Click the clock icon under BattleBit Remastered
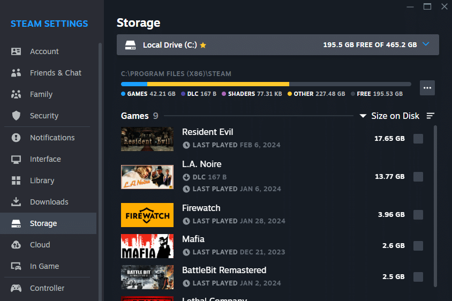This screenshot has width=452, height=301. (x=186, y=283)
